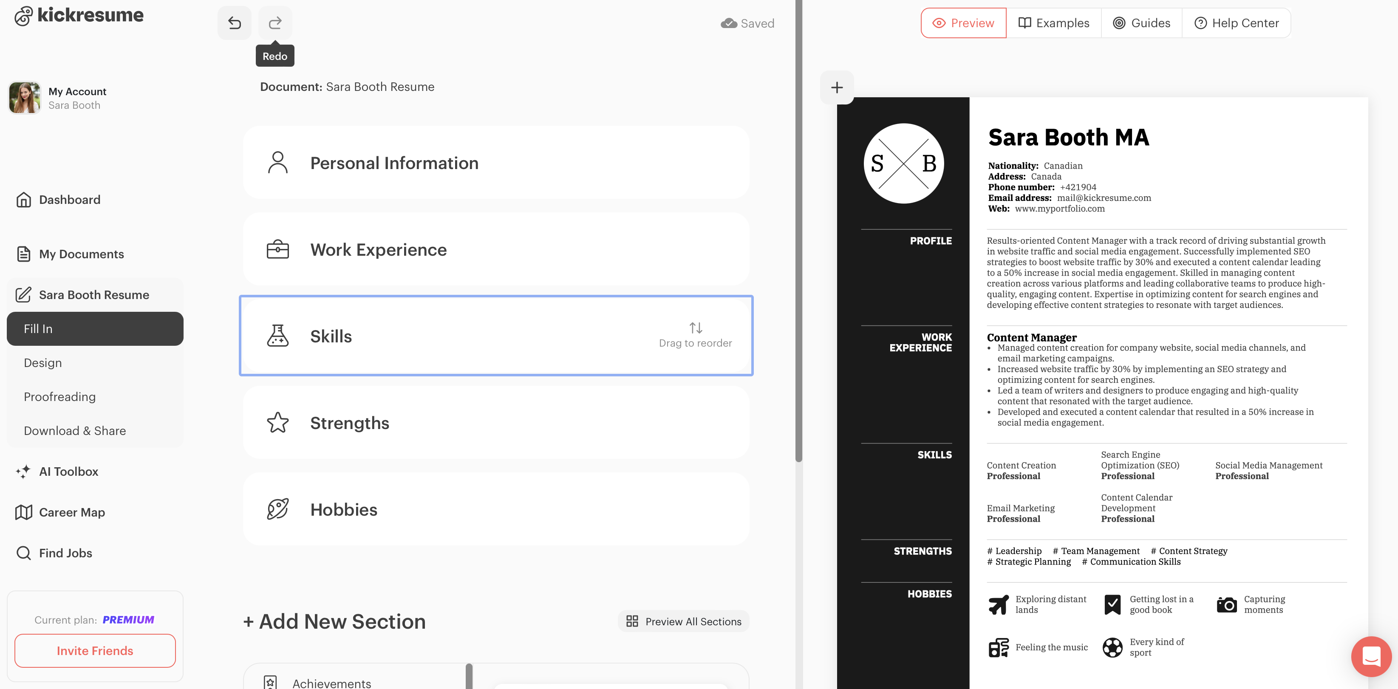Click the Invite Friends button
The image size is (1398, 689).
click(x=95, y=650)
